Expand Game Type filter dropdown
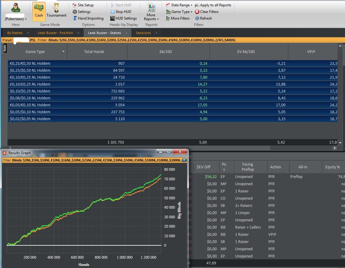The image size is (345, 268). tap(179, 12)
